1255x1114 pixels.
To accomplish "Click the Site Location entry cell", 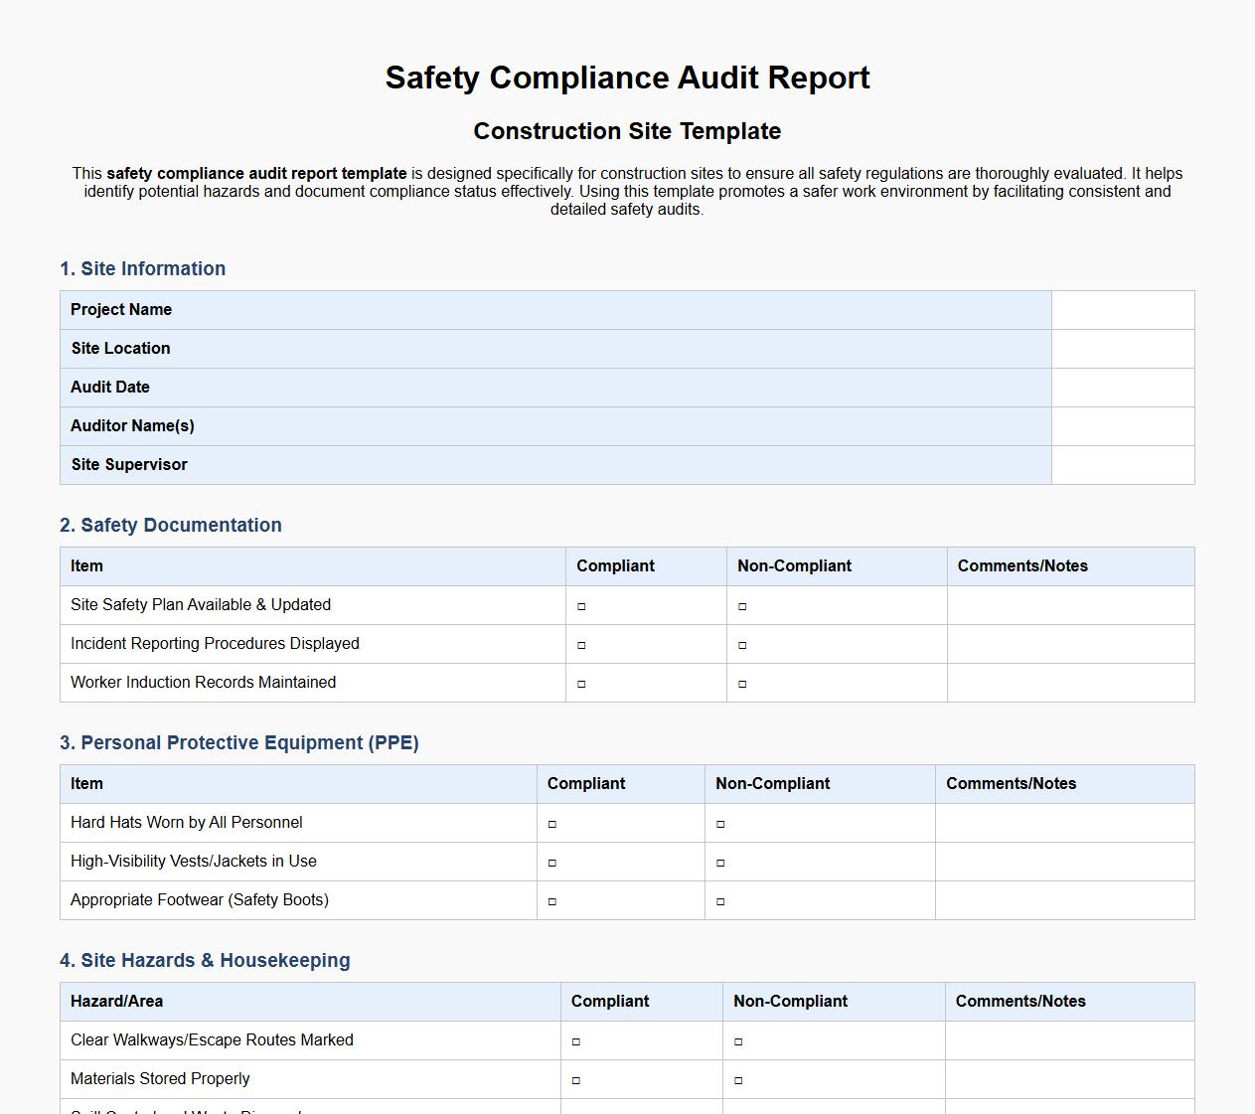I will 1122,348.
